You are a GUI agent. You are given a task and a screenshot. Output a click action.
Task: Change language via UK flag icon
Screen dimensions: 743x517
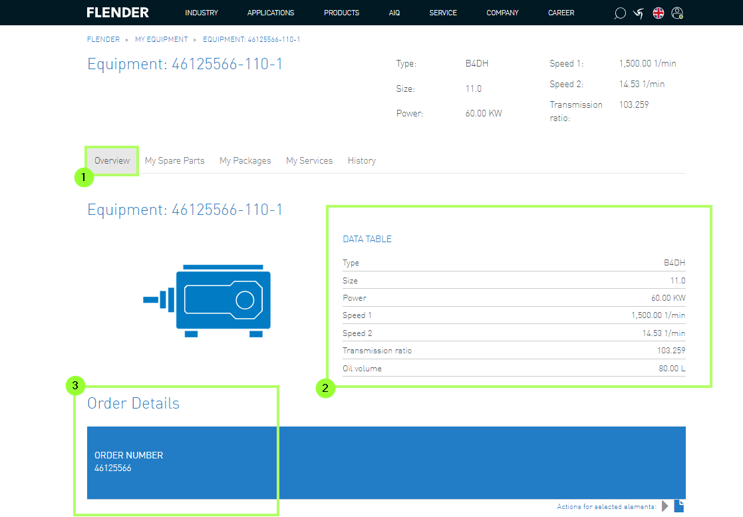[x=658, y=13]
